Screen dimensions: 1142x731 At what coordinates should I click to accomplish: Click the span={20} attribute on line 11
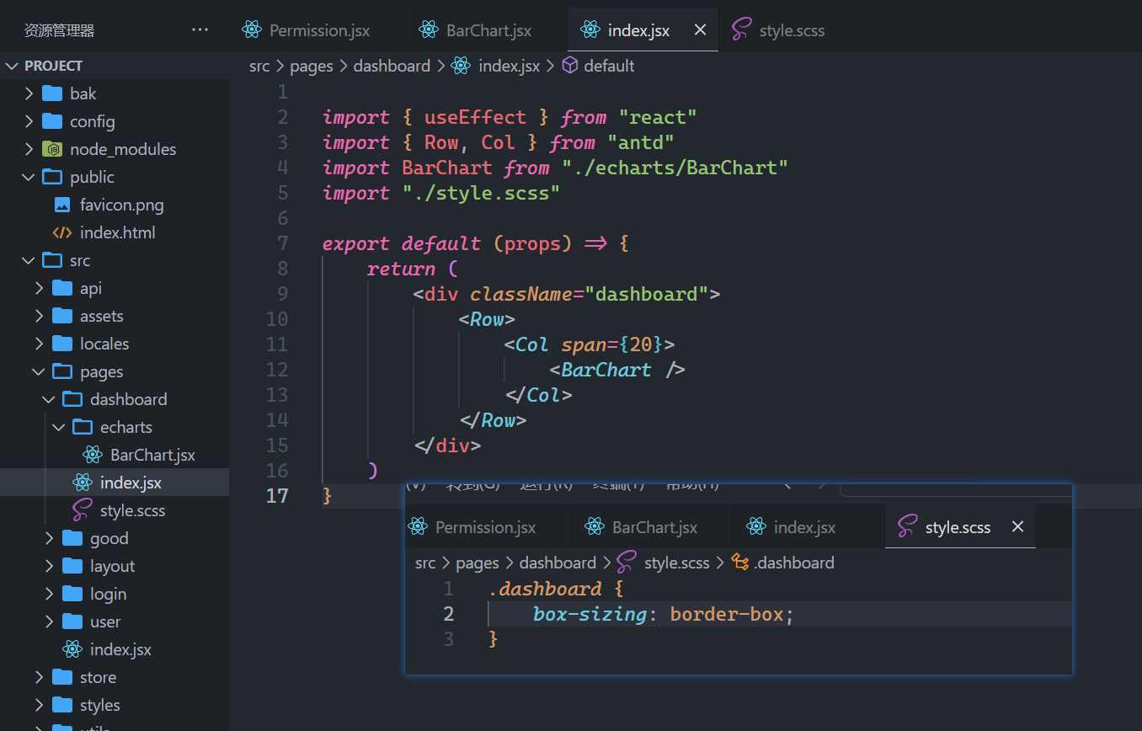tap(612, 344)
